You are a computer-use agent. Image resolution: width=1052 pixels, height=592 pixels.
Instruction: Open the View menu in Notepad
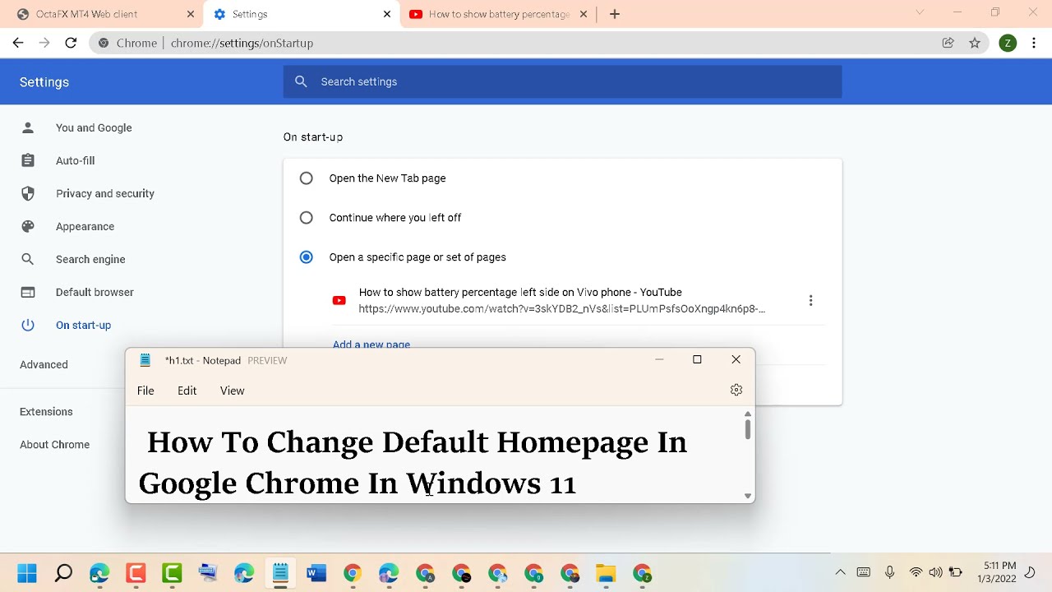[233, 391]
